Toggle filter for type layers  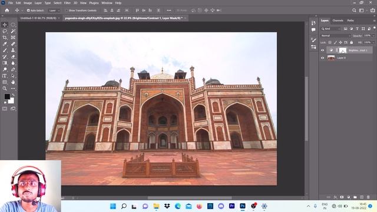tap(357, 29)
